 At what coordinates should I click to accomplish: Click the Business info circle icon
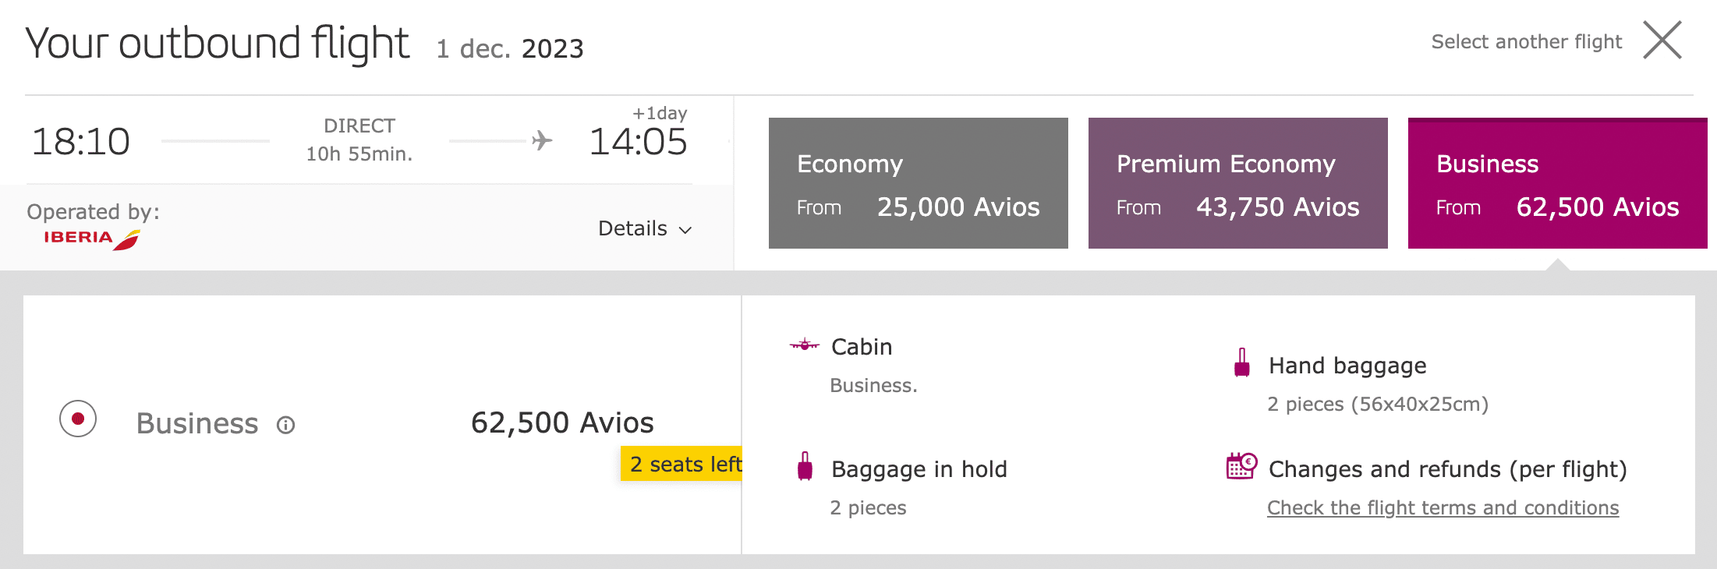point(286,425)
